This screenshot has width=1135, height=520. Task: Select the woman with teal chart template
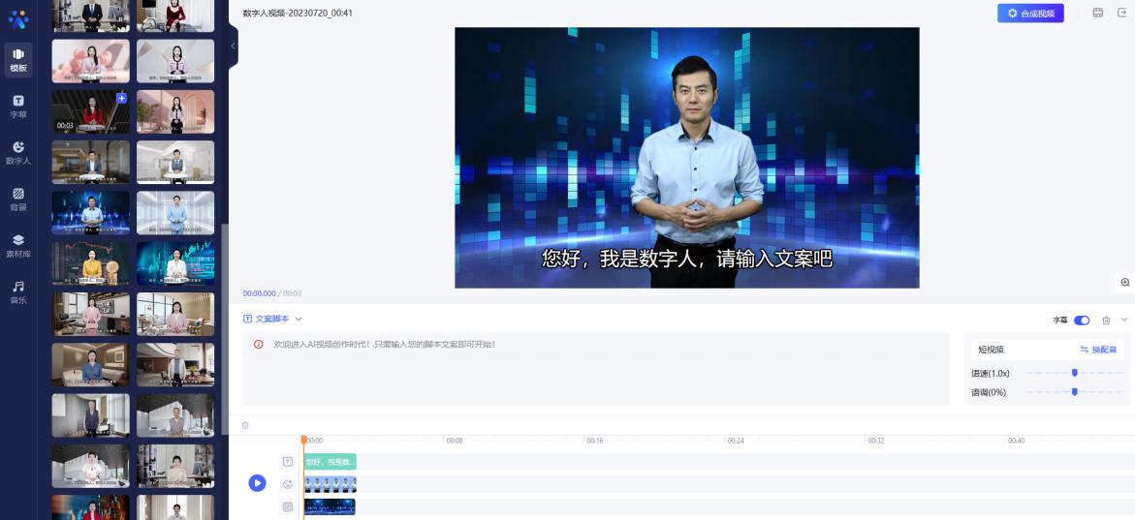(175, 263)
